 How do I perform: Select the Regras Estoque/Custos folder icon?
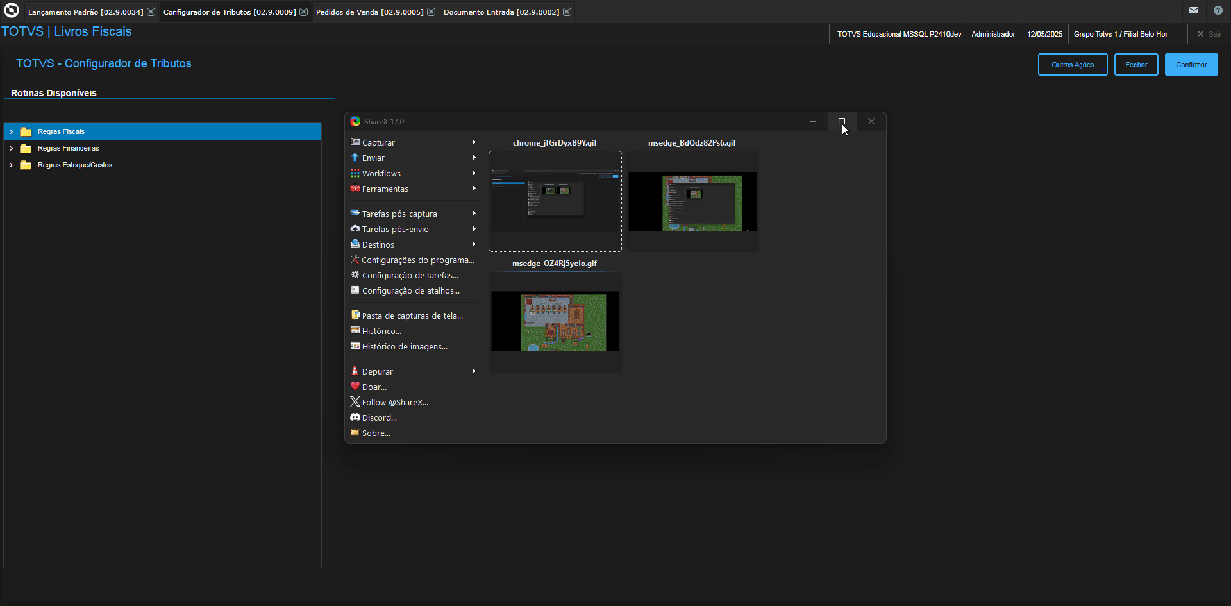[x=26, y=165]
